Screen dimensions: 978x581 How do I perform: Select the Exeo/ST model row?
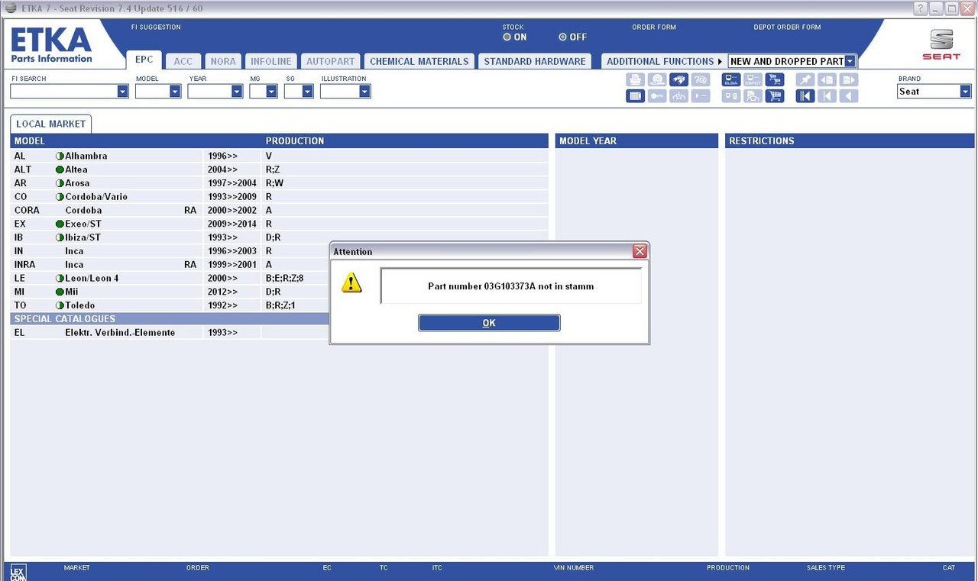(x=279, y=224)
